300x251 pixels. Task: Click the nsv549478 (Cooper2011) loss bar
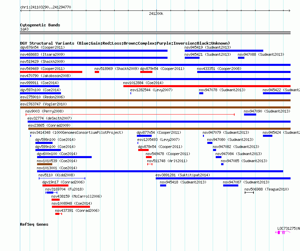pyautogui.click(x=149, y=157)
